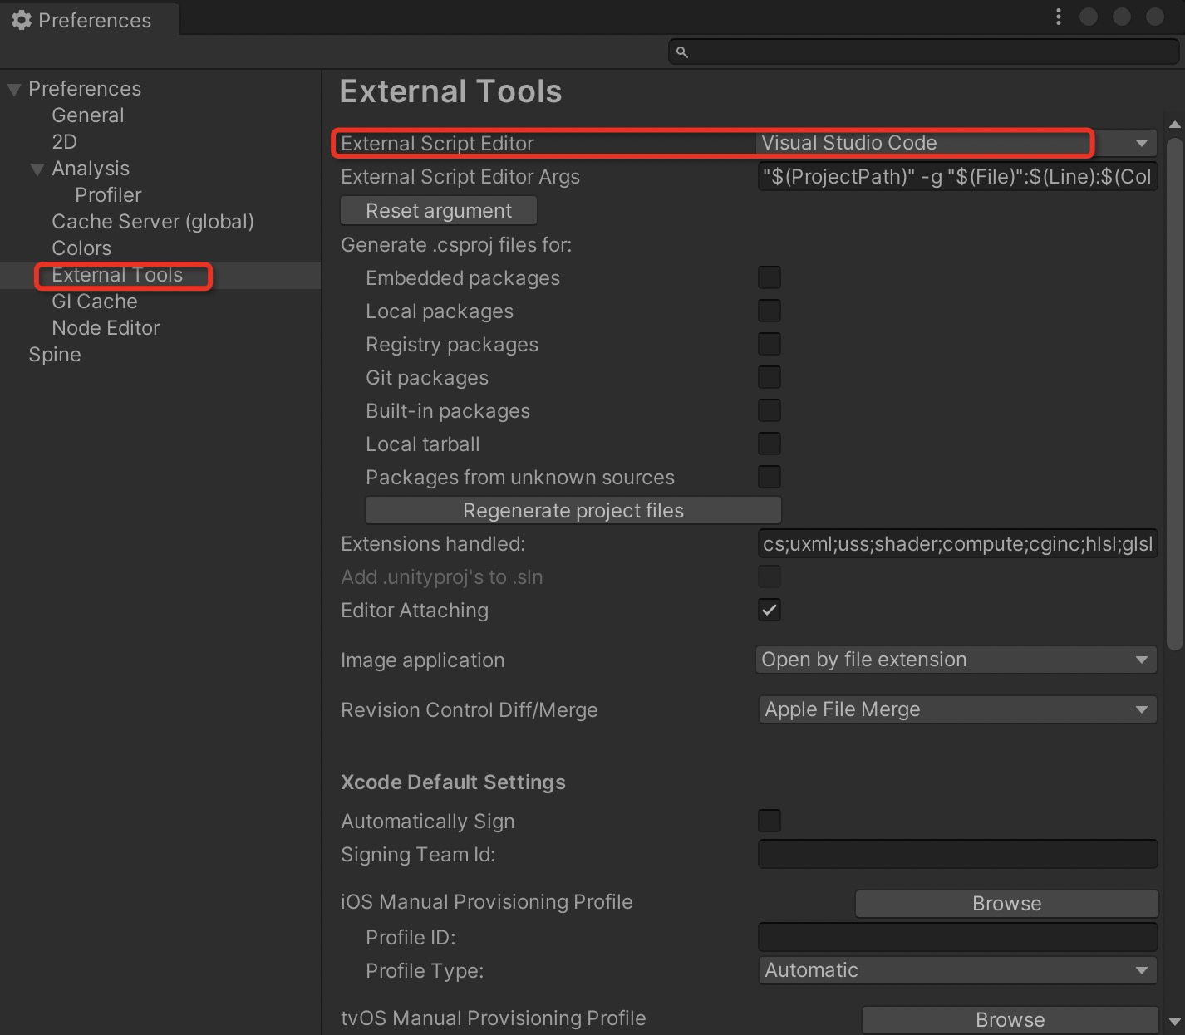Click the Signing Team Id field

pyautogui.click(x=957, y=854)
